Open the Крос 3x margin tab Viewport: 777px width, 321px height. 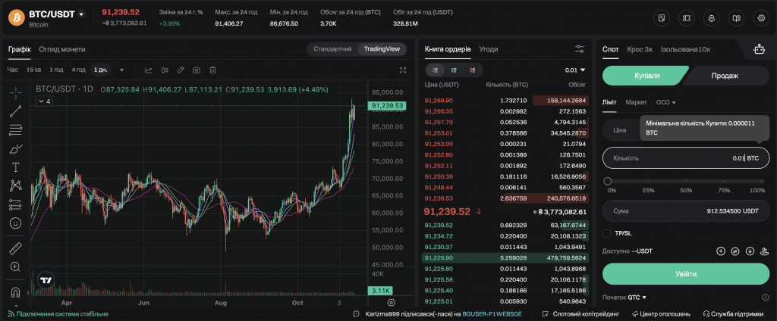(640, 49)
